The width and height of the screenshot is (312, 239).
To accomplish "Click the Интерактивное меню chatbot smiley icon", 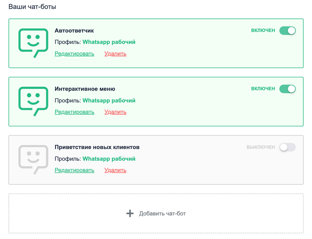I will (33, 100).
